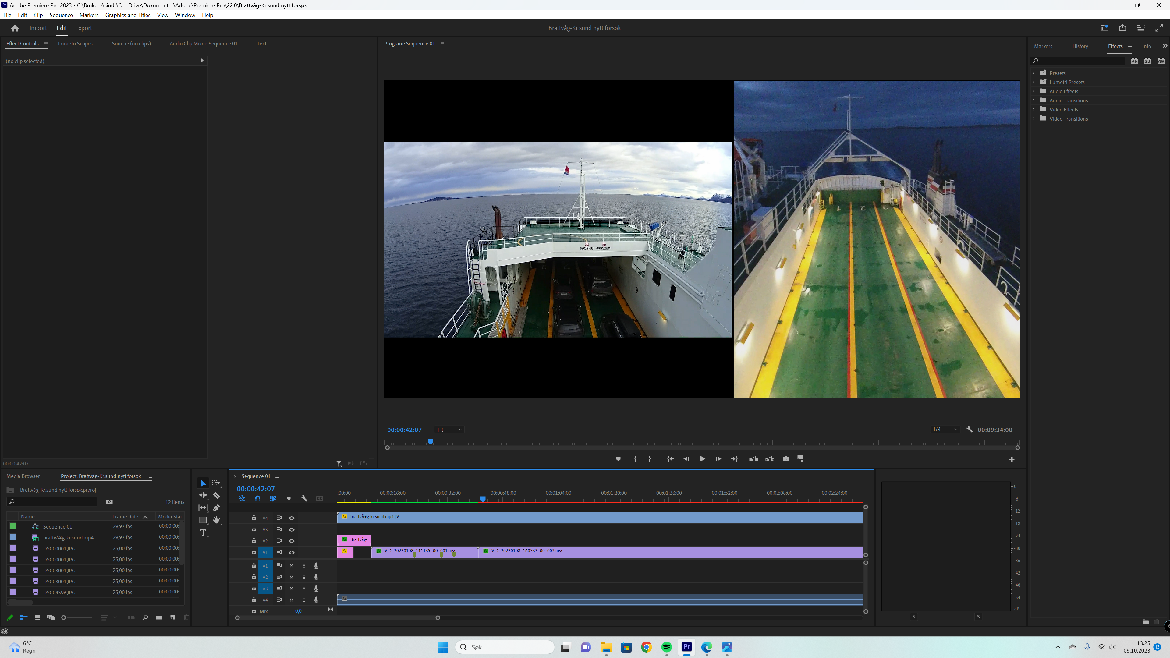Select the Type tool
Image resolution: width=1170 pixels, height=658 pixels.
point(203,532)
